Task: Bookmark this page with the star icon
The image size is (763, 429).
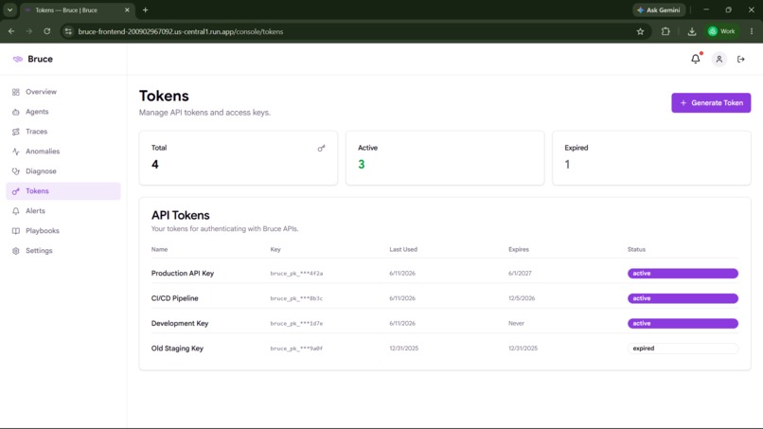Action: pos(640,31)
